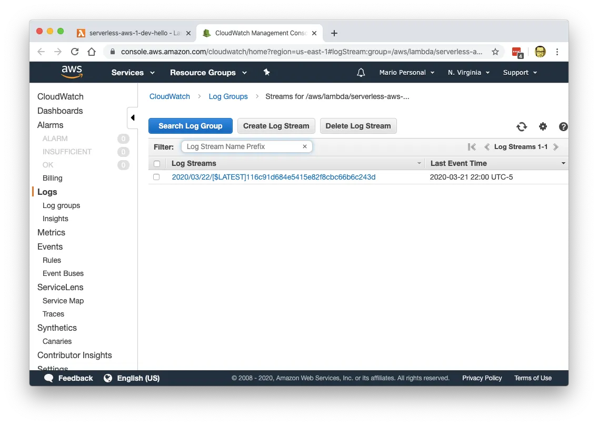Click the browser address bar URL
Viewport: 598px width, 425px height.
(301, 52)
